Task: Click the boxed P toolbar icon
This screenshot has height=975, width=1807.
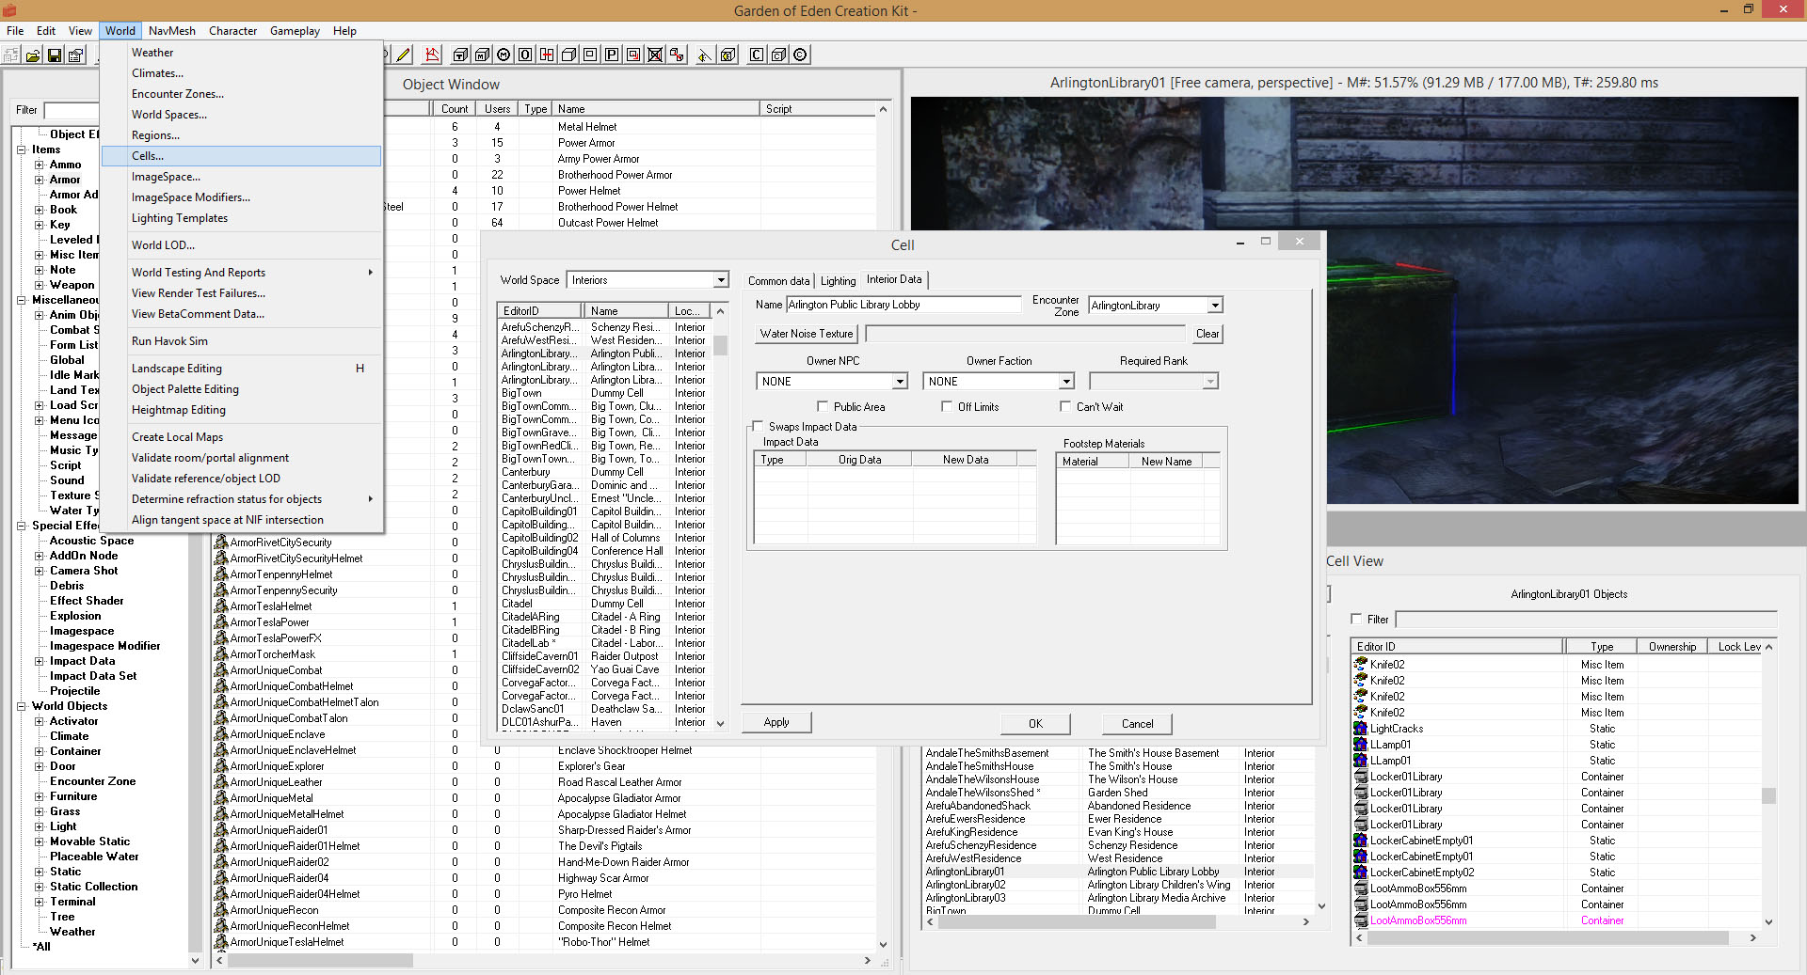Action: click(x=612, y=55)
